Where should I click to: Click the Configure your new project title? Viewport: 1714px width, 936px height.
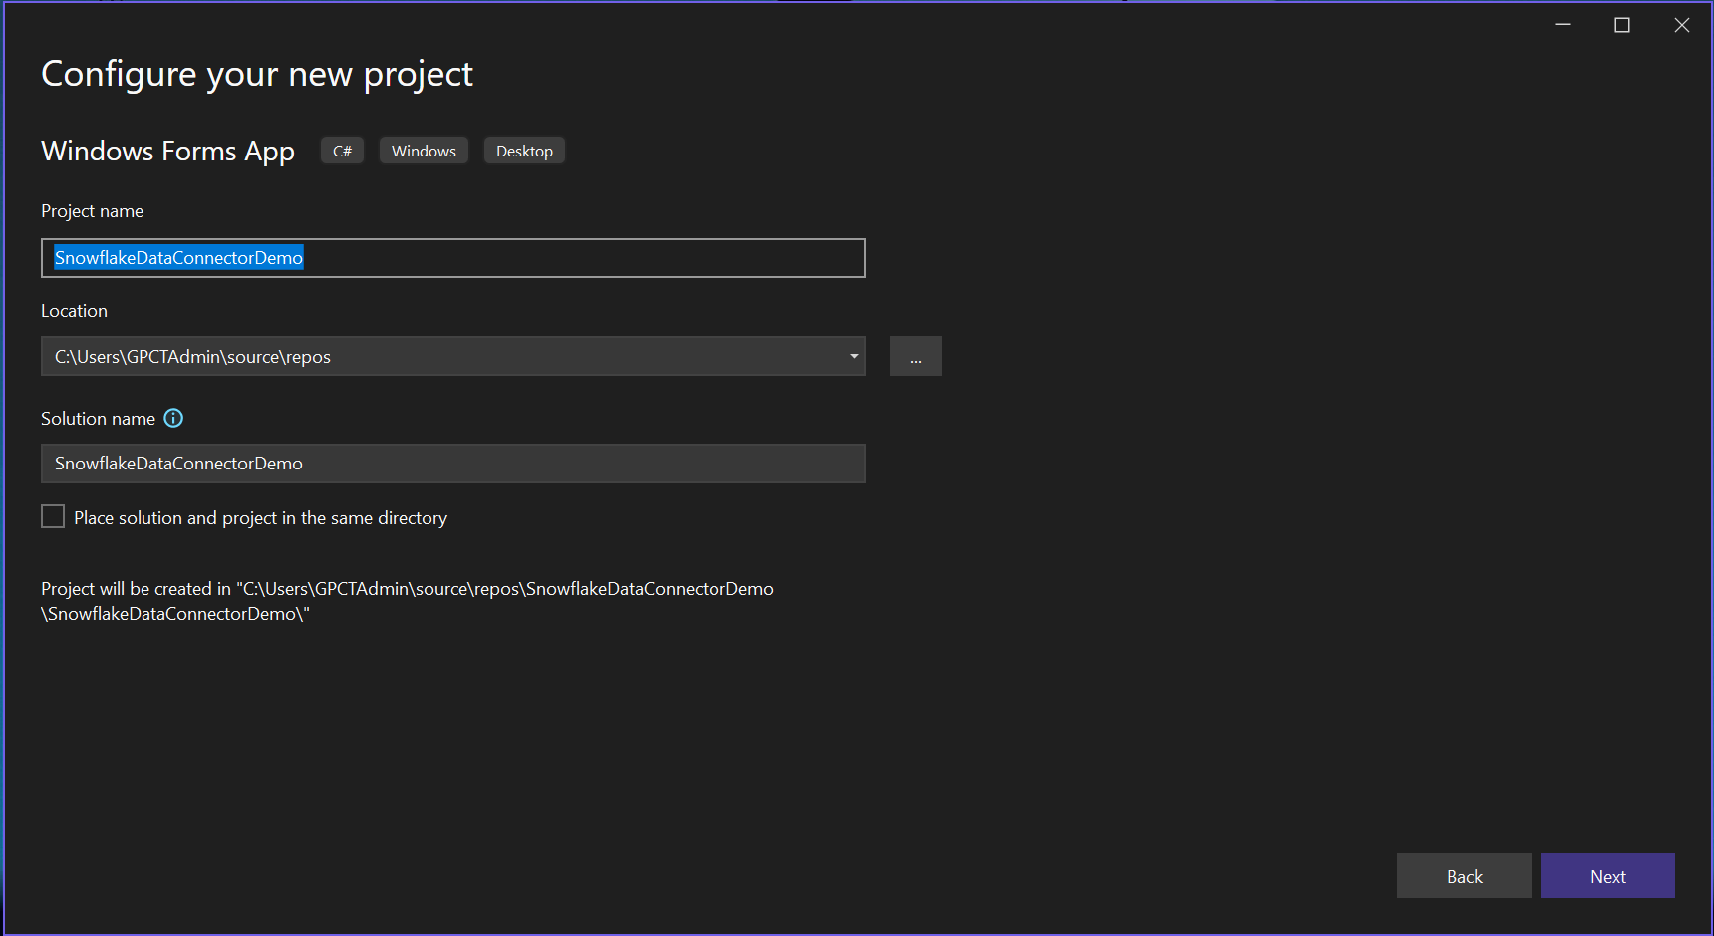tap(257, 74)
